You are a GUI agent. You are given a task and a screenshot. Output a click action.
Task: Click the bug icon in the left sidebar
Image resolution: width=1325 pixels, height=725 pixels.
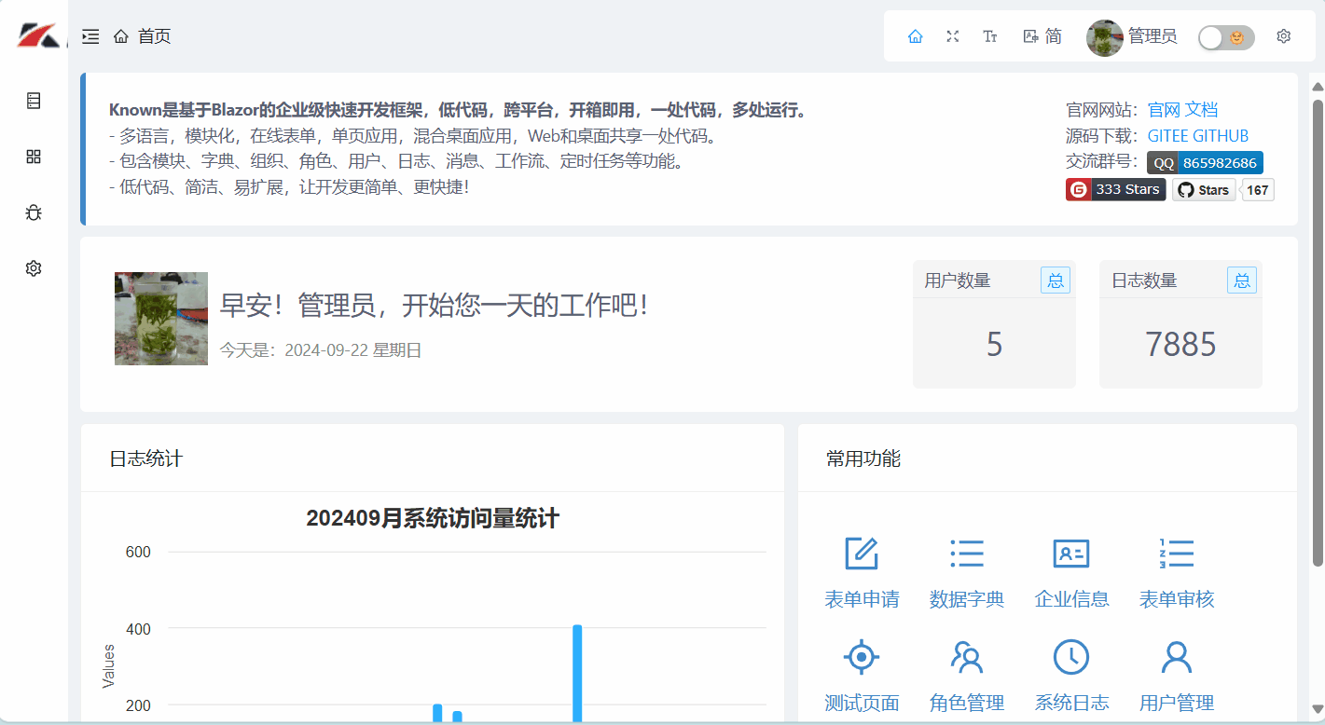(34, 212)
